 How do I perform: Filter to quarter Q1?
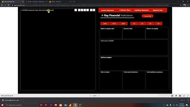tap(134, 24)
